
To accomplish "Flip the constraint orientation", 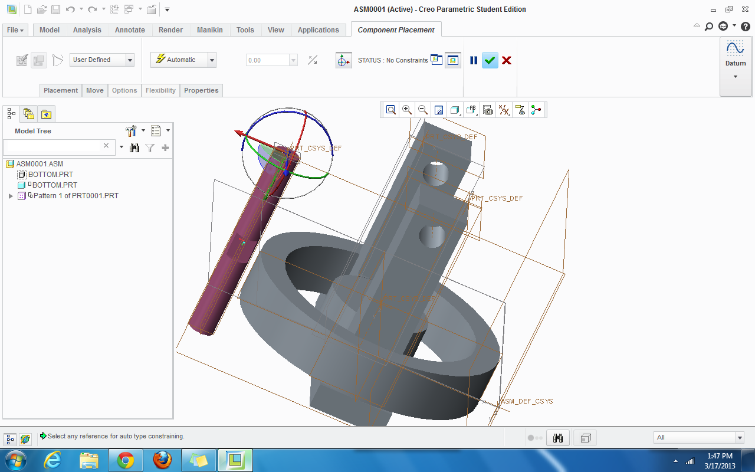I will coord(313,60).
